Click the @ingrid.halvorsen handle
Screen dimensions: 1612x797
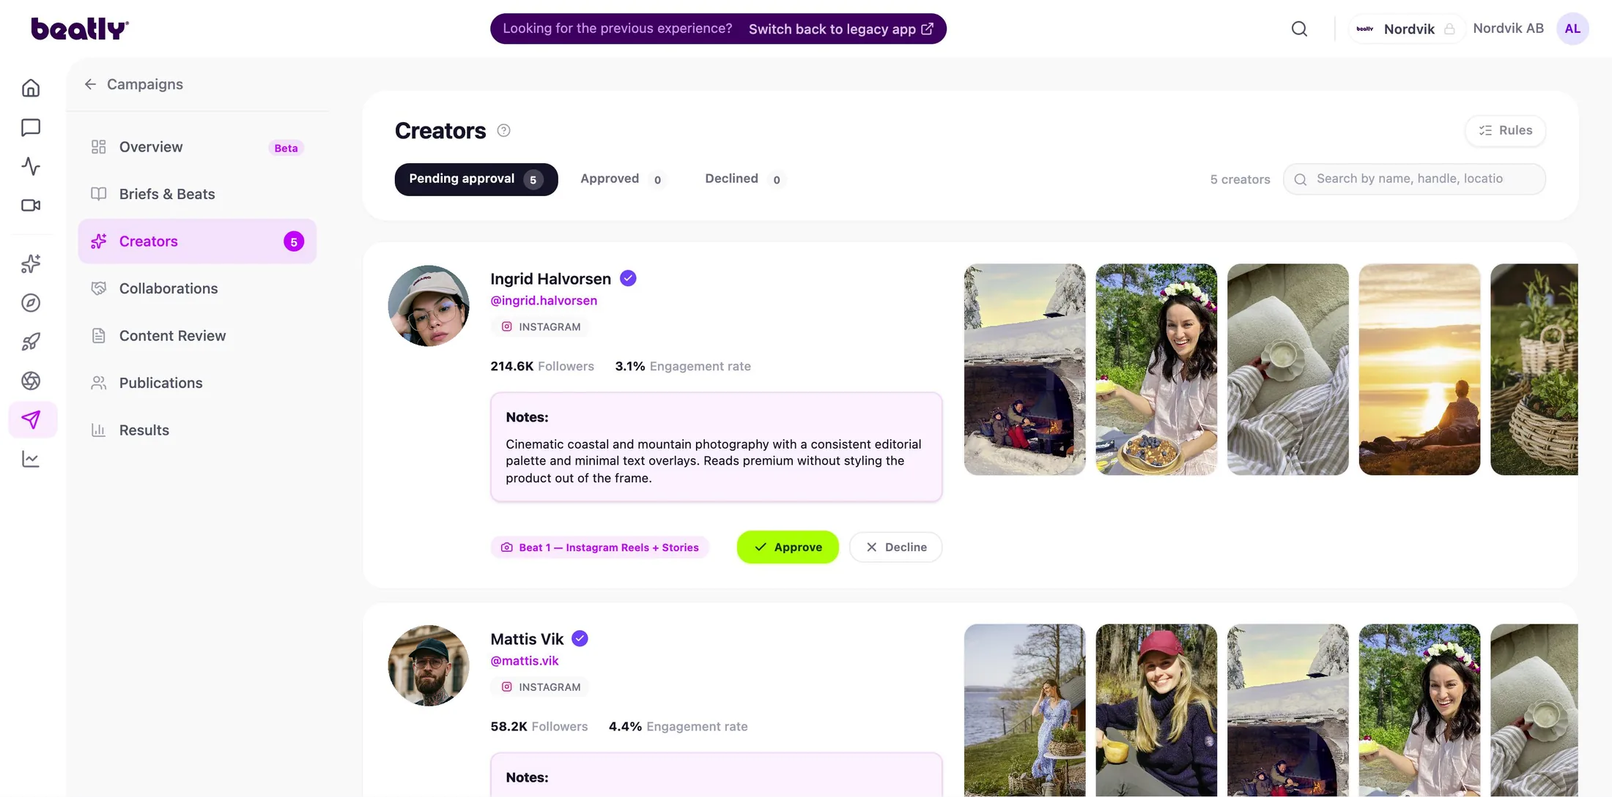pyautogui.click(x=544, y=300)
